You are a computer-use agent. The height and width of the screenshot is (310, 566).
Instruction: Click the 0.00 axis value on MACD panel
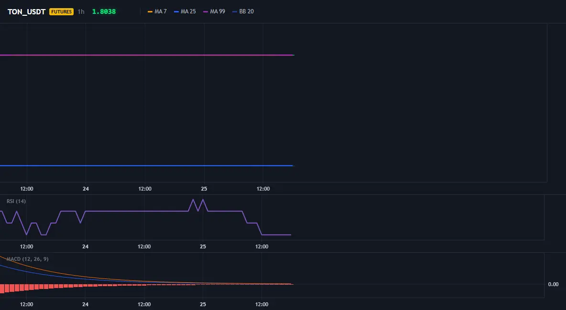pos(553,284)
